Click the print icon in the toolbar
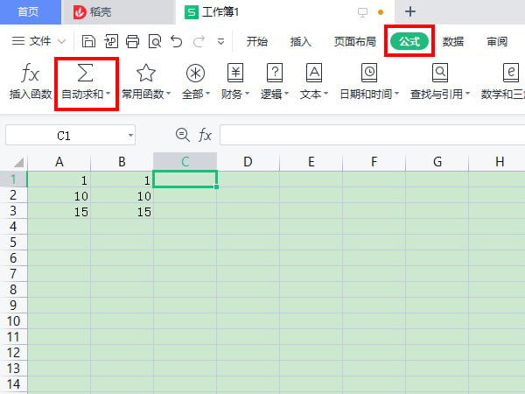Viewport: 525px width, 394px height. tap(132, 41)
